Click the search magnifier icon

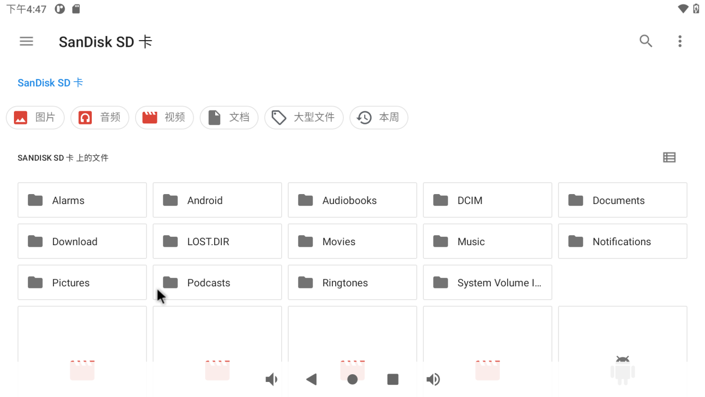646,41
